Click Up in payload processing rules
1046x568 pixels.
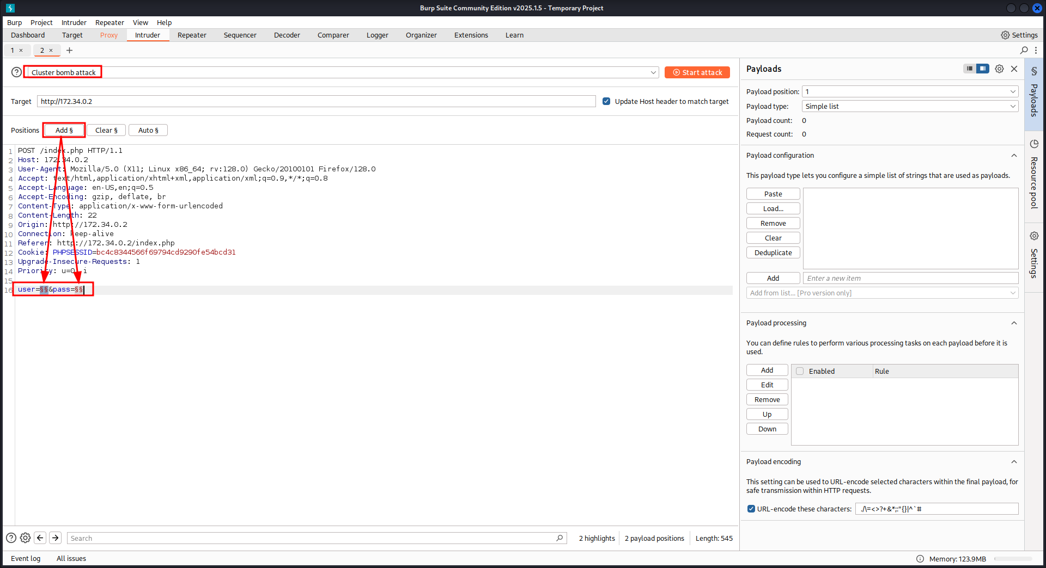coord(767,414)
